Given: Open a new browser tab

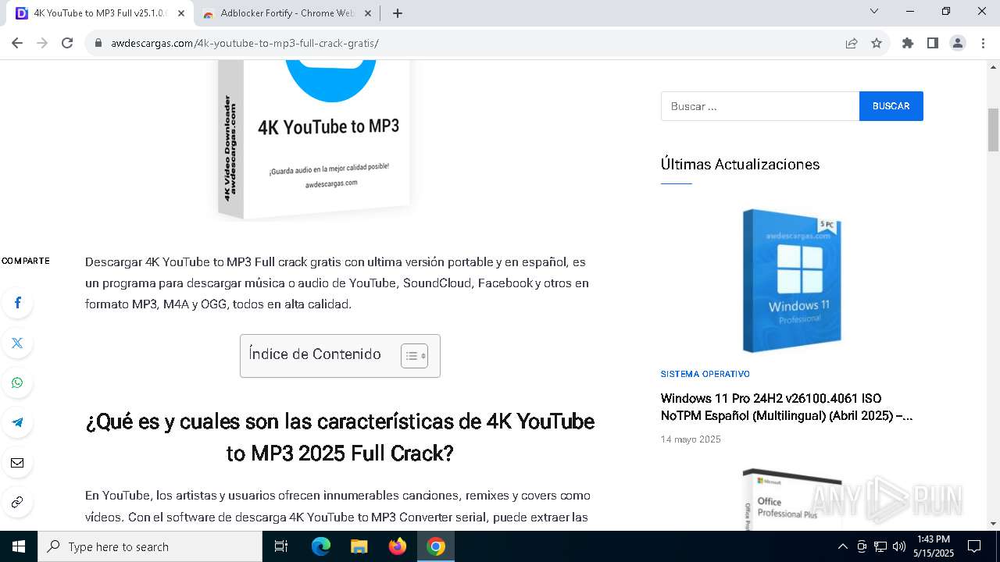Looking at the screenshot, I should tap(398, 13).
